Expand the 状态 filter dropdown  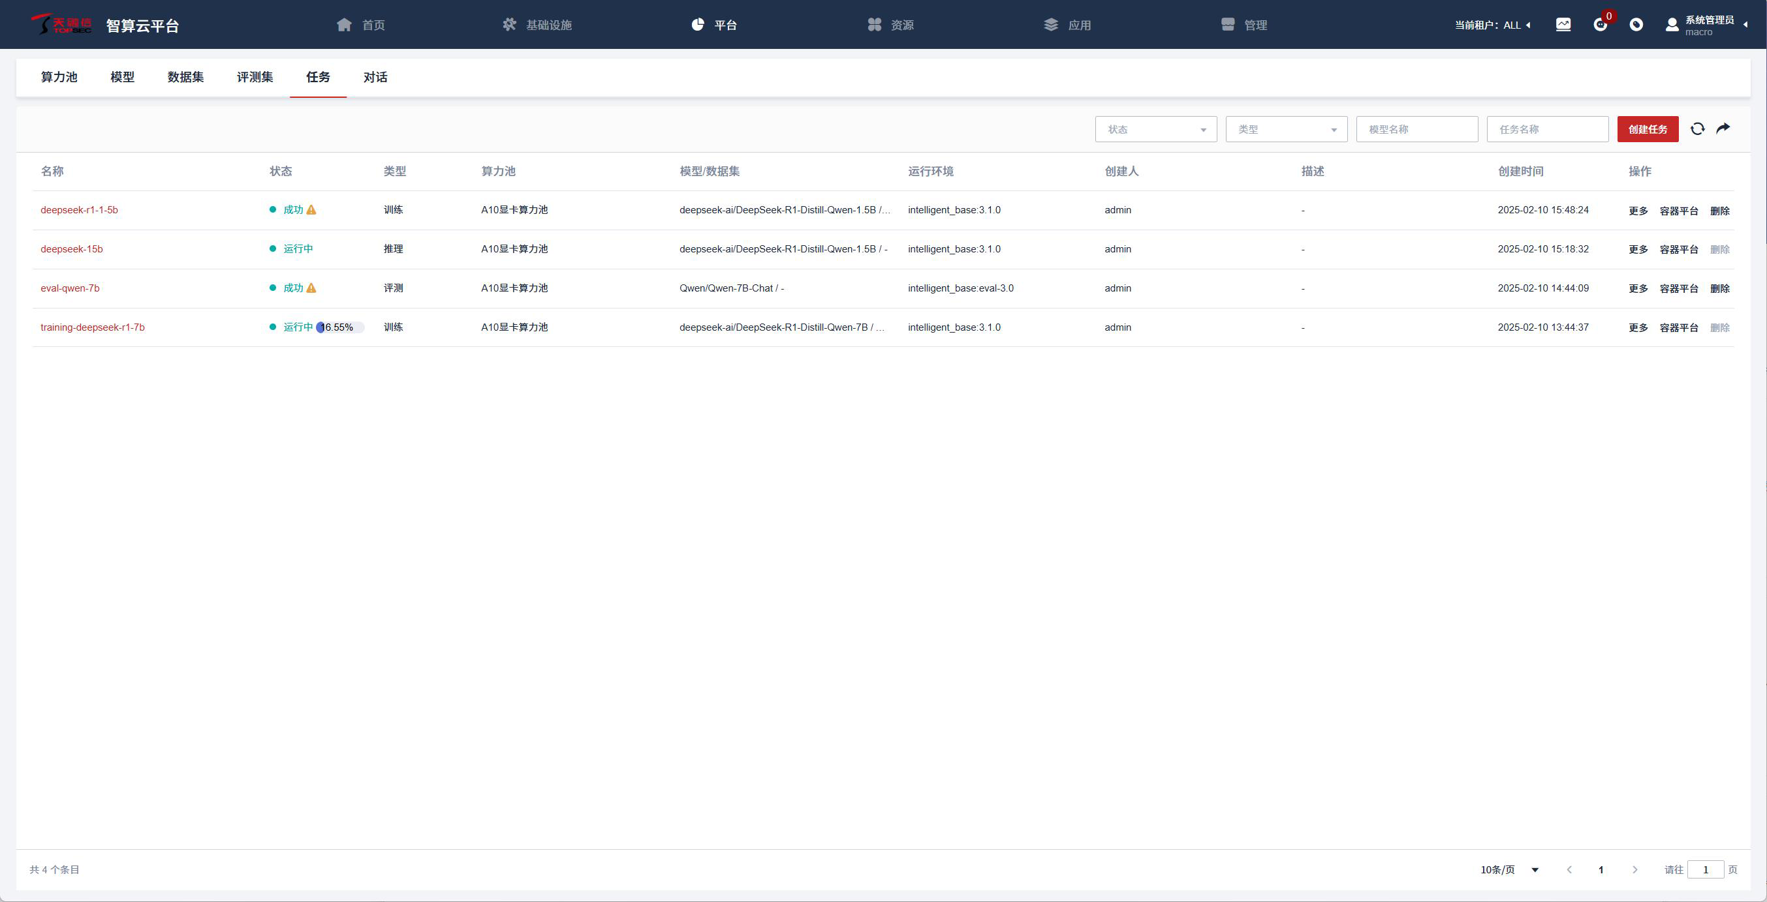pyautogui.click(x=1156, y=130)
